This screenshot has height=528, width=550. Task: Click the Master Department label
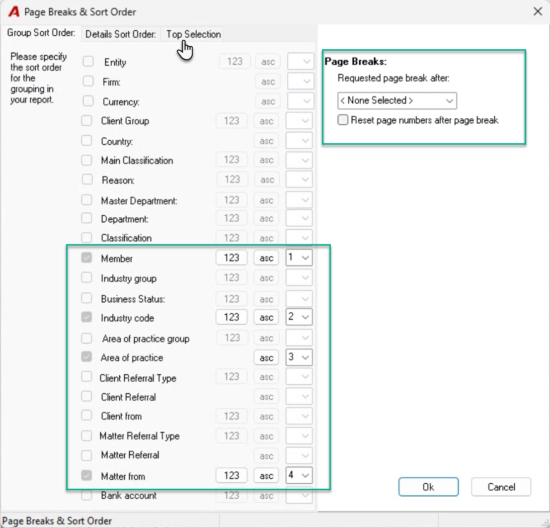pyautogui.click(x=139, y=201)
